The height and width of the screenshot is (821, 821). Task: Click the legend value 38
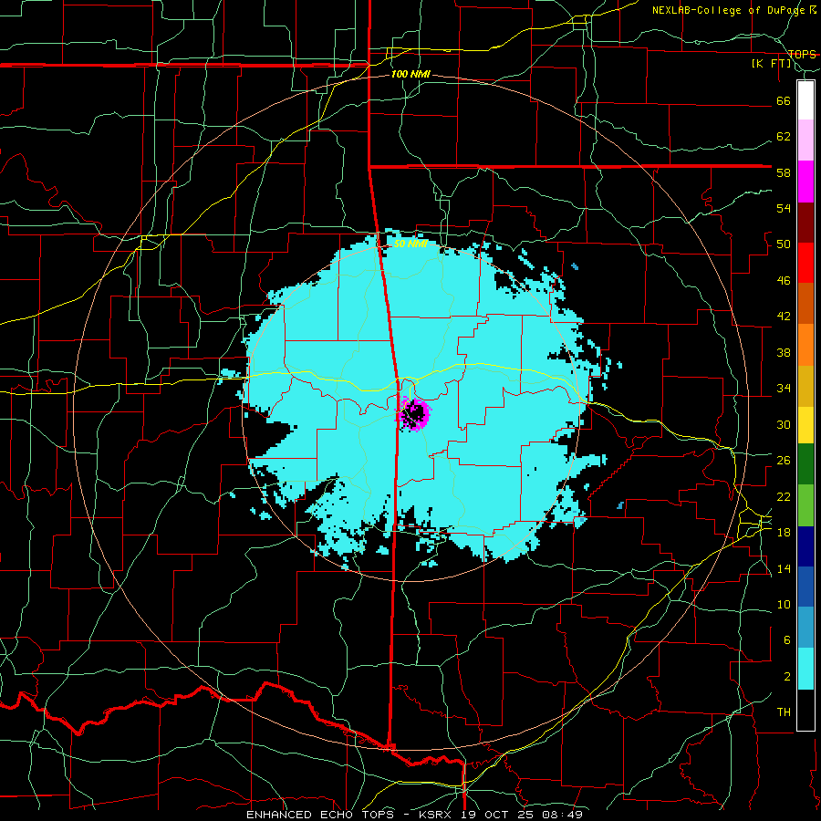(784, 352)
